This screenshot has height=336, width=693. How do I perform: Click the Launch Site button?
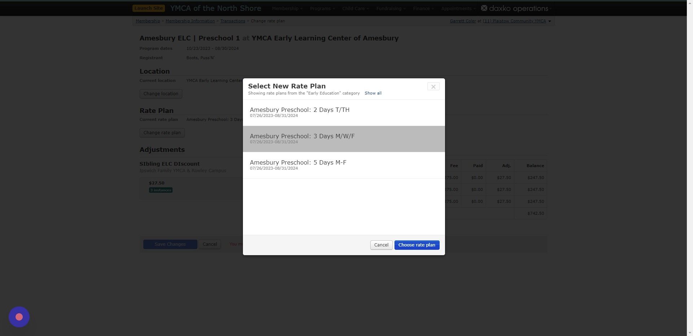tap(148, 8)
